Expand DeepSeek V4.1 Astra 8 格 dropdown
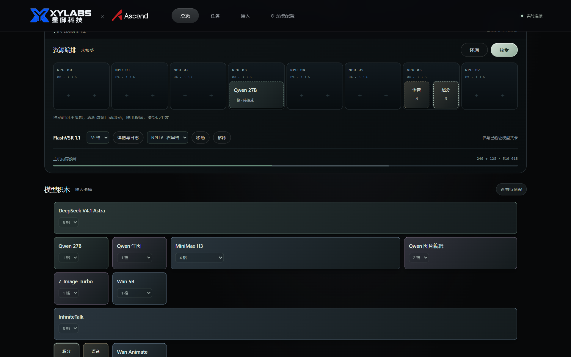This screenshot has height=357, width=571. click(68, 222)
